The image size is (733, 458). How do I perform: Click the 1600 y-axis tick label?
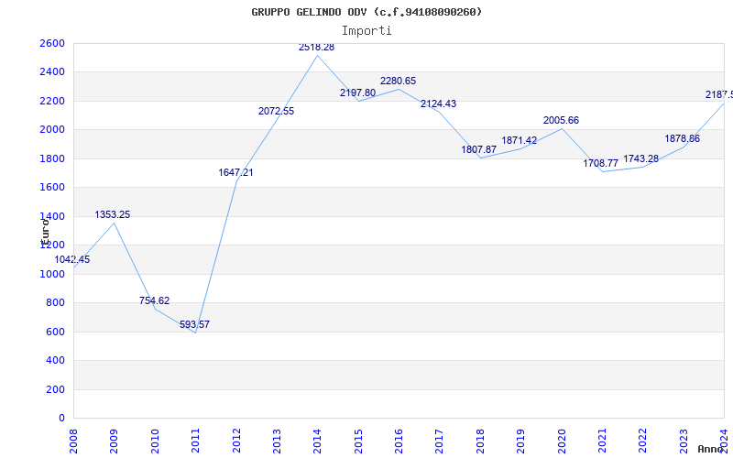point(53,188)
